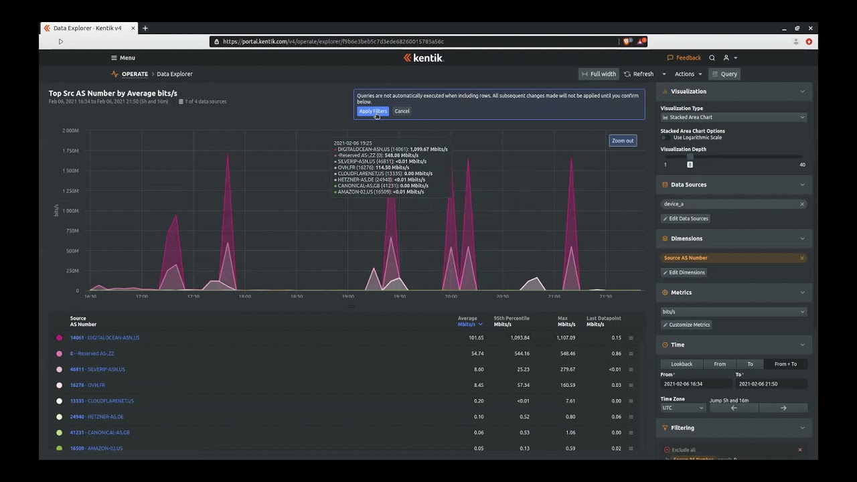857x482 pixels.
Task: Toggle Full width layout
Action: point(599,74)
